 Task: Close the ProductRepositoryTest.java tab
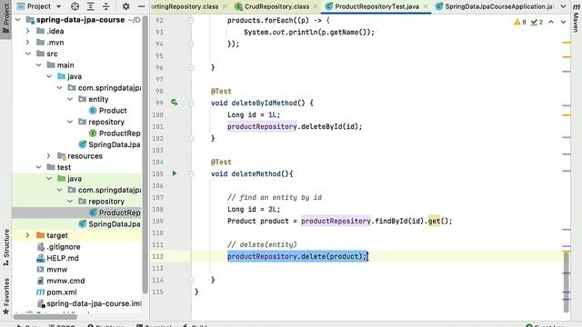[426, 6]
